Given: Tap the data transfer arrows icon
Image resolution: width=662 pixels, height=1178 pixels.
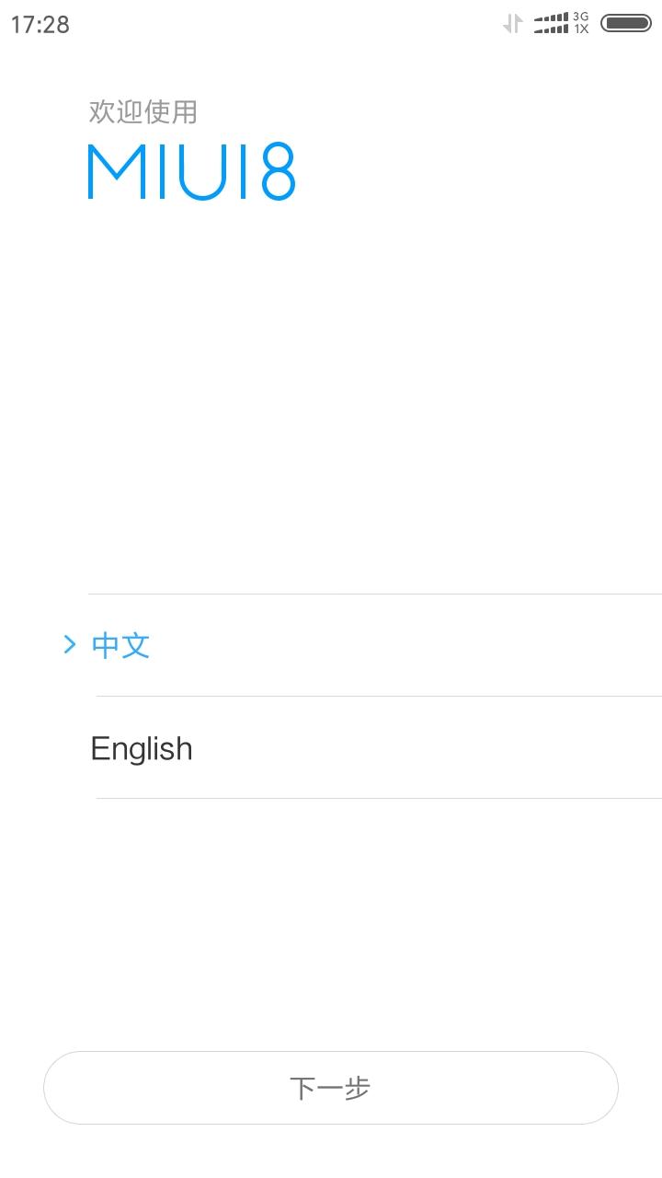Looking at the screenshot, I should click(x=513, y=24).
